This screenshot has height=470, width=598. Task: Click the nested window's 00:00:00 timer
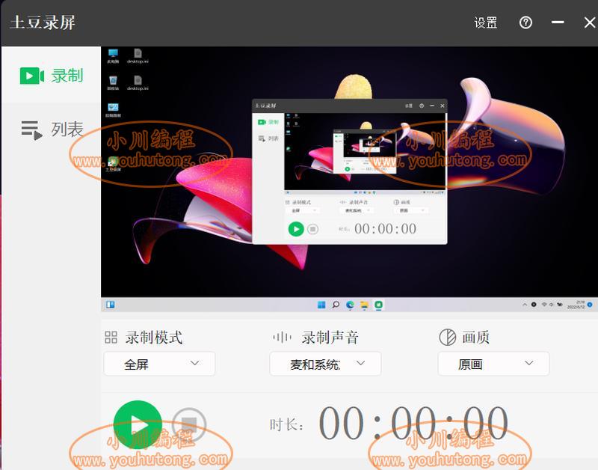click(x=385, y=229)
